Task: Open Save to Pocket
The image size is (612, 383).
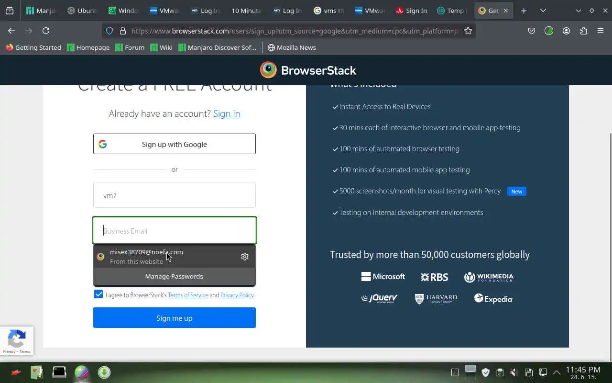Action: [x=532, y=31]
